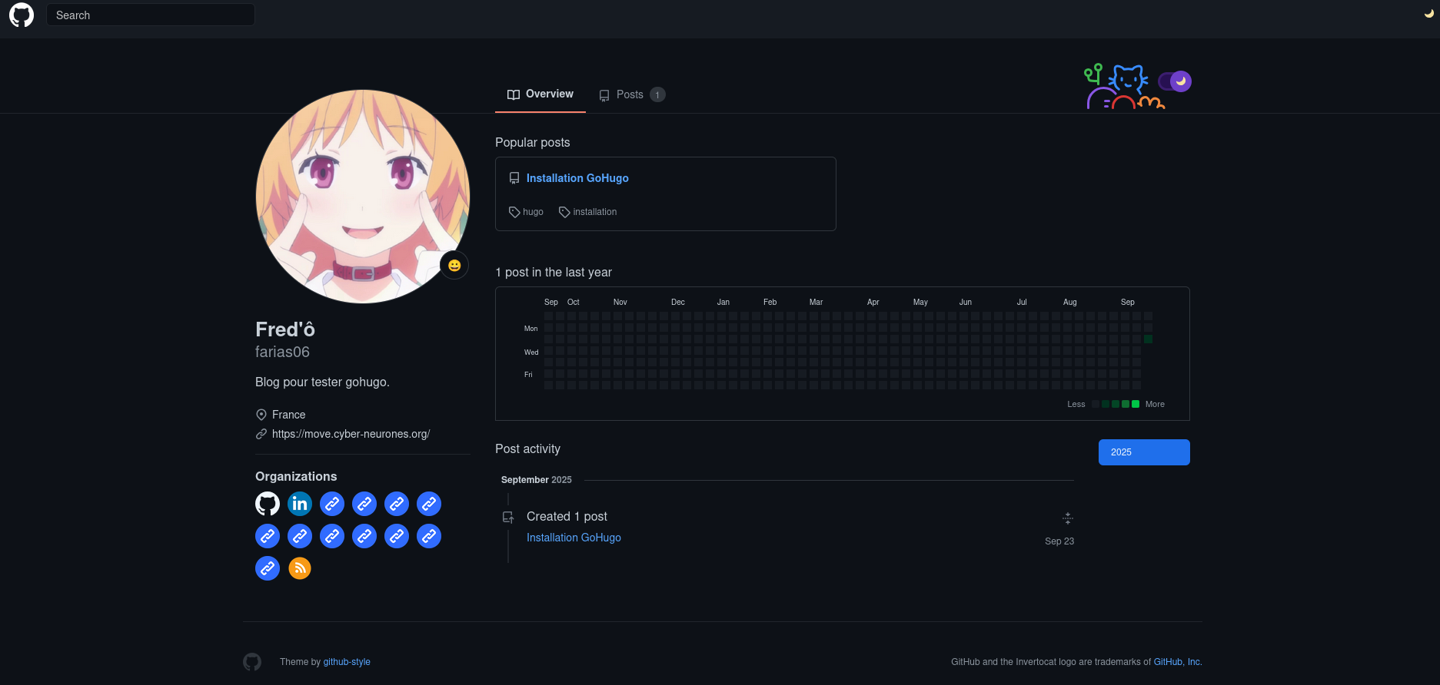Open the orange RSS feed icon
The width and height of the screenshot is (1440, 685).
[x=300, y=568]
